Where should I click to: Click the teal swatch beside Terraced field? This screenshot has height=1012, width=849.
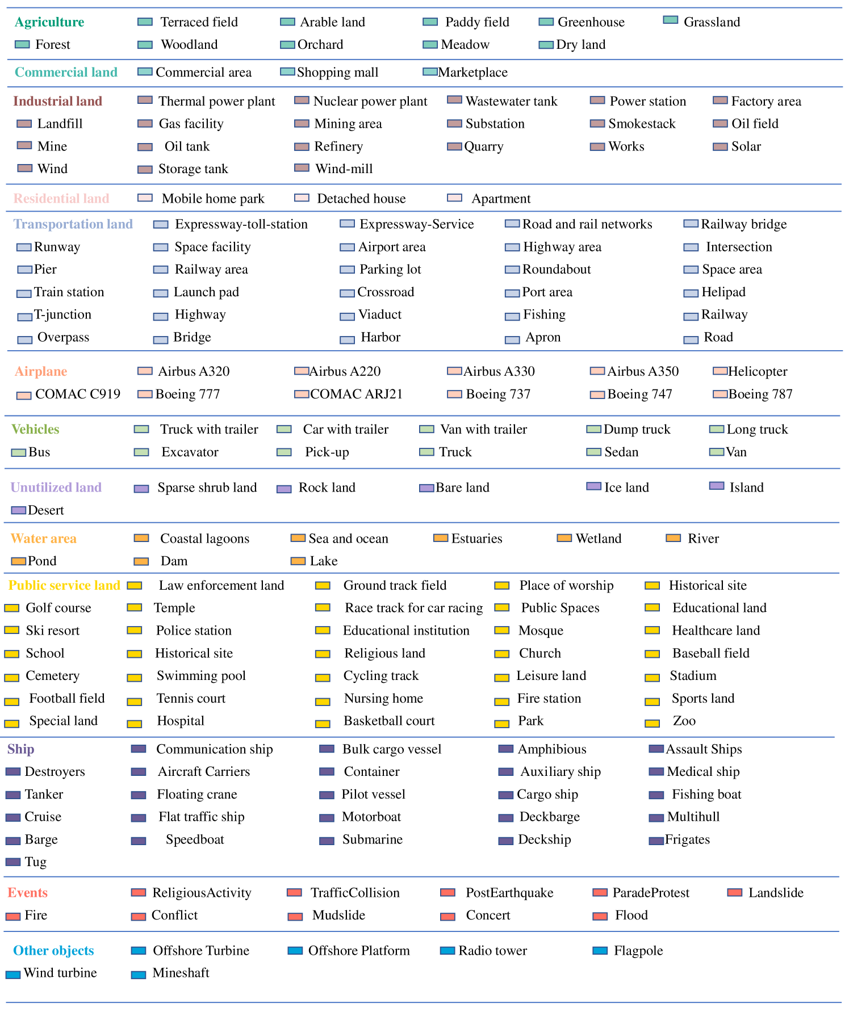[x=145, y=22]
